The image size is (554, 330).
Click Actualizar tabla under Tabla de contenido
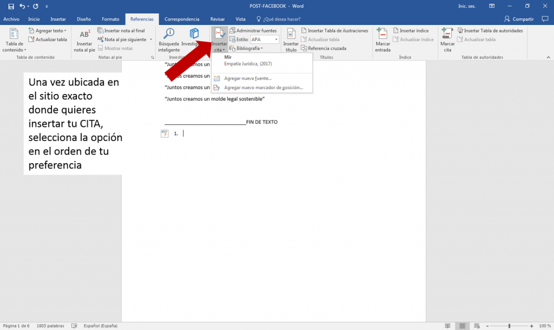pos(48,39)
